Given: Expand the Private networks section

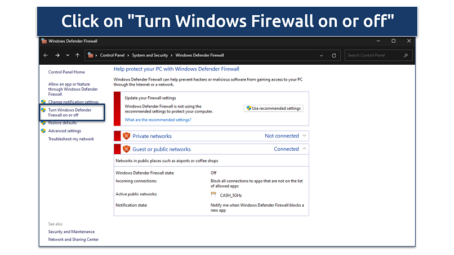Looking at the screenshot, I should pyautogui.click(x=305, y=136).
